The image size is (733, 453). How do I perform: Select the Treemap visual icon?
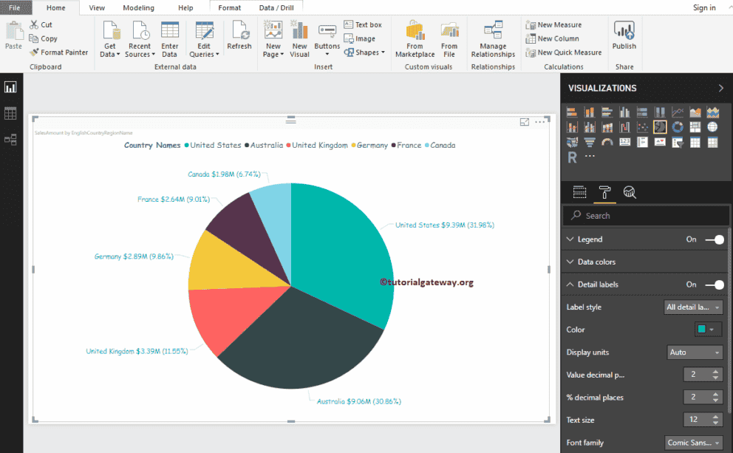[x=695, y=126]
